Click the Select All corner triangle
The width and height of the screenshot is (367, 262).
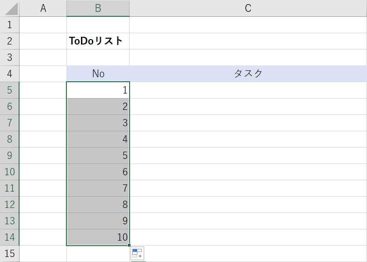click(x=10, y=8)
